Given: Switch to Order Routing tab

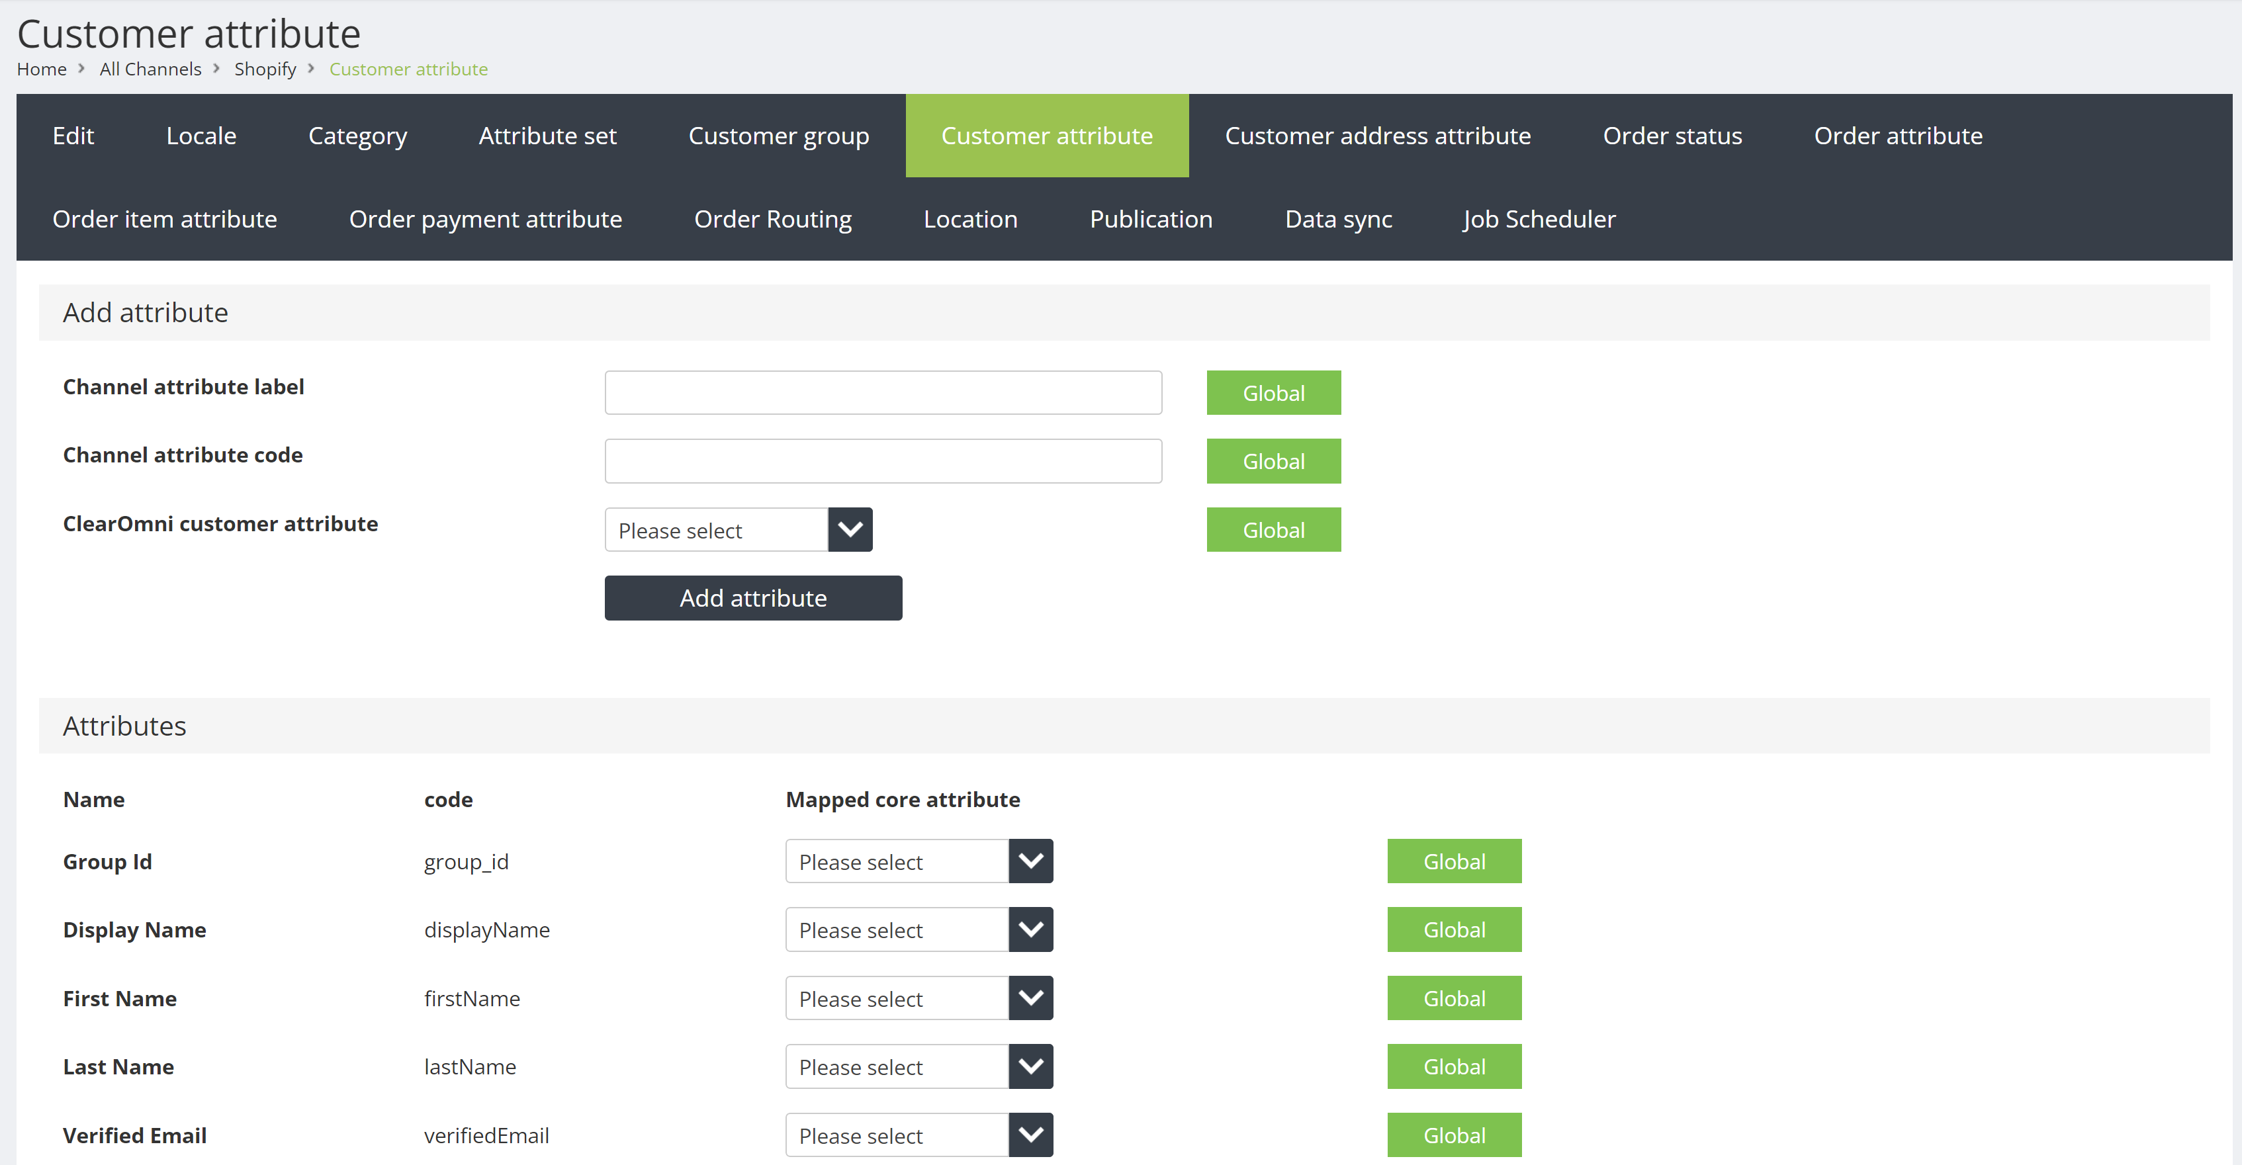Looking at the screenshot, I should click(773, 219).
